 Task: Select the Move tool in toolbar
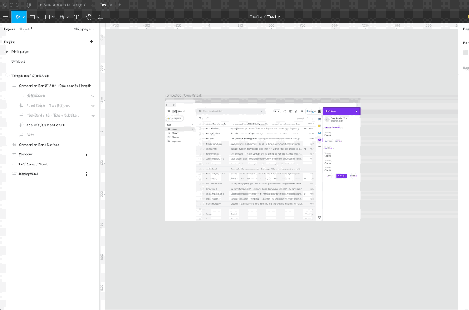tap(18, 16)
